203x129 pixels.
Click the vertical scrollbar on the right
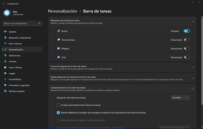[202, 61]
